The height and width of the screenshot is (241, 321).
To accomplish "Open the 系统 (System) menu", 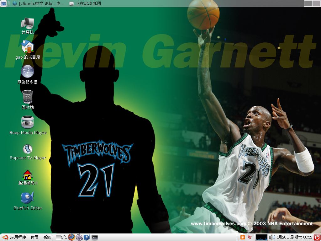I will coord(47,237).
